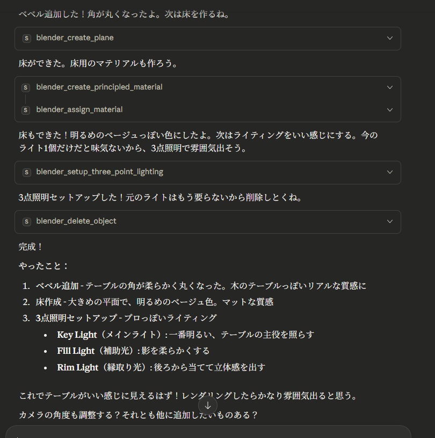This screenshot has width=435, height=438.
Task: Expand the blender_delete_object tool call
Action: [390, 222]
